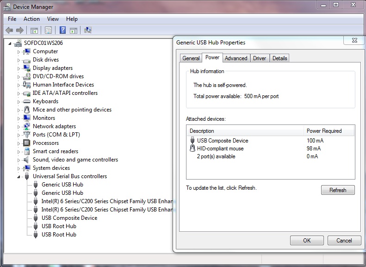This screenshot has height=267, width=366.
Task: Switch to the Advanced tab
Action: 236,58
